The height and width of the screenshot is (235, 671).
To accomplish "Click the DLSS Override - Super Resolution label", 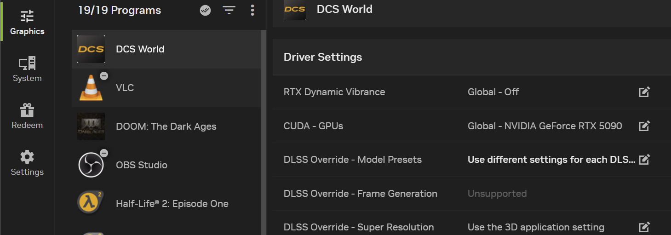I will tap(359, 227).
